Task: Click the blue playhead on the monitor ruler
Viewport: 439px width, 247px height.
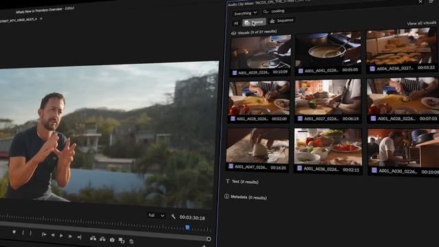Action: (188, 227)
